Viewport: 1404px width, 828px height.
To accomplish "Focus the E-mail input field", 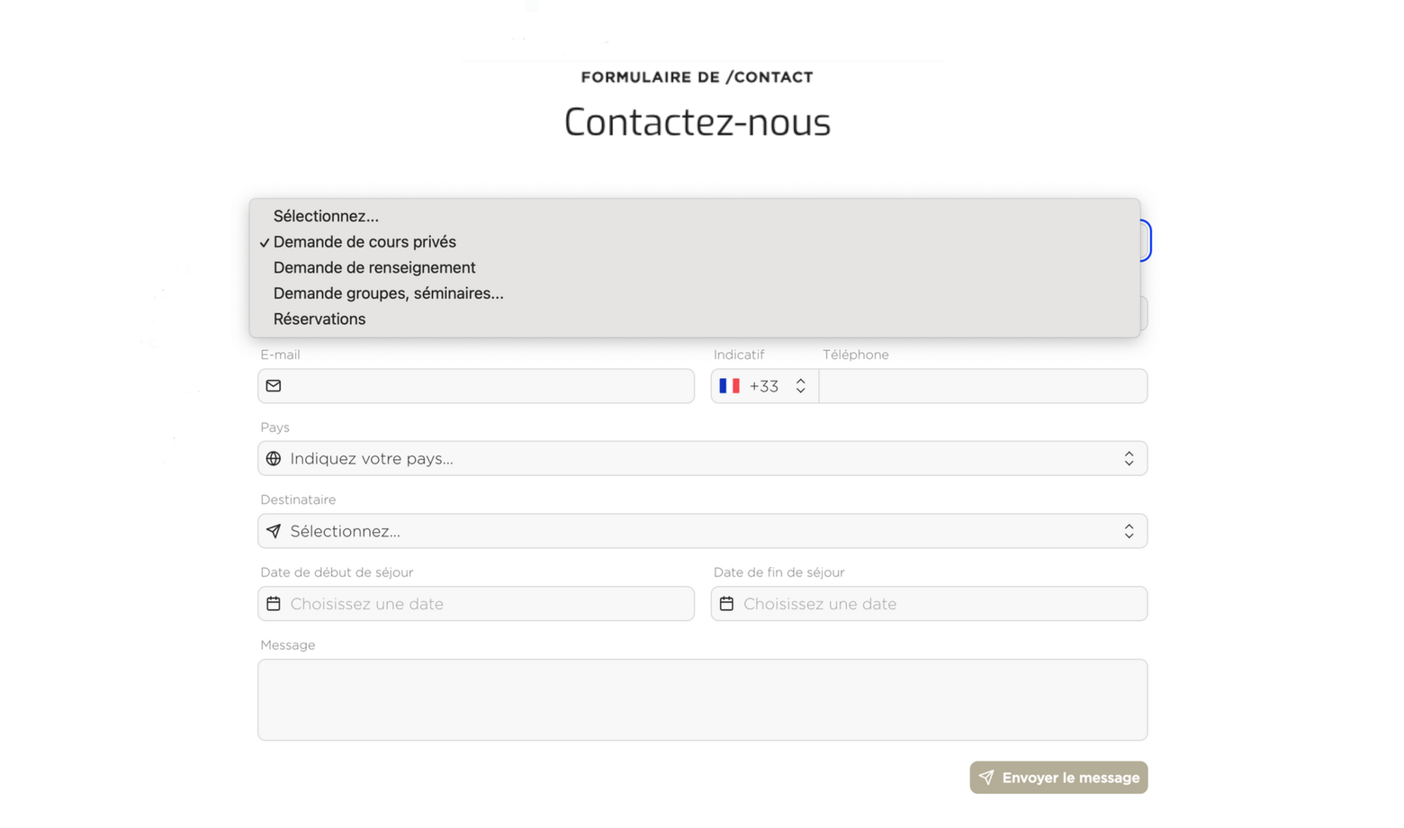I will (476, 386).
